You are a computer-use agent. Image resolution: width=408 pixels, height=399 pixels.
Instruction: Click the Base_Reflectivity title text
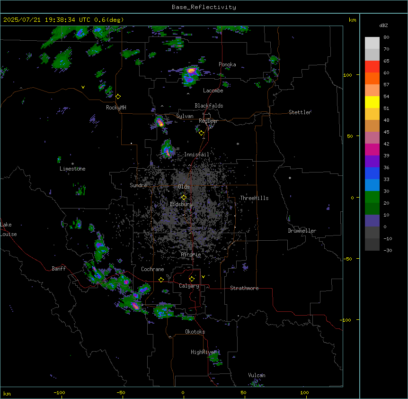tap(204, 7)
